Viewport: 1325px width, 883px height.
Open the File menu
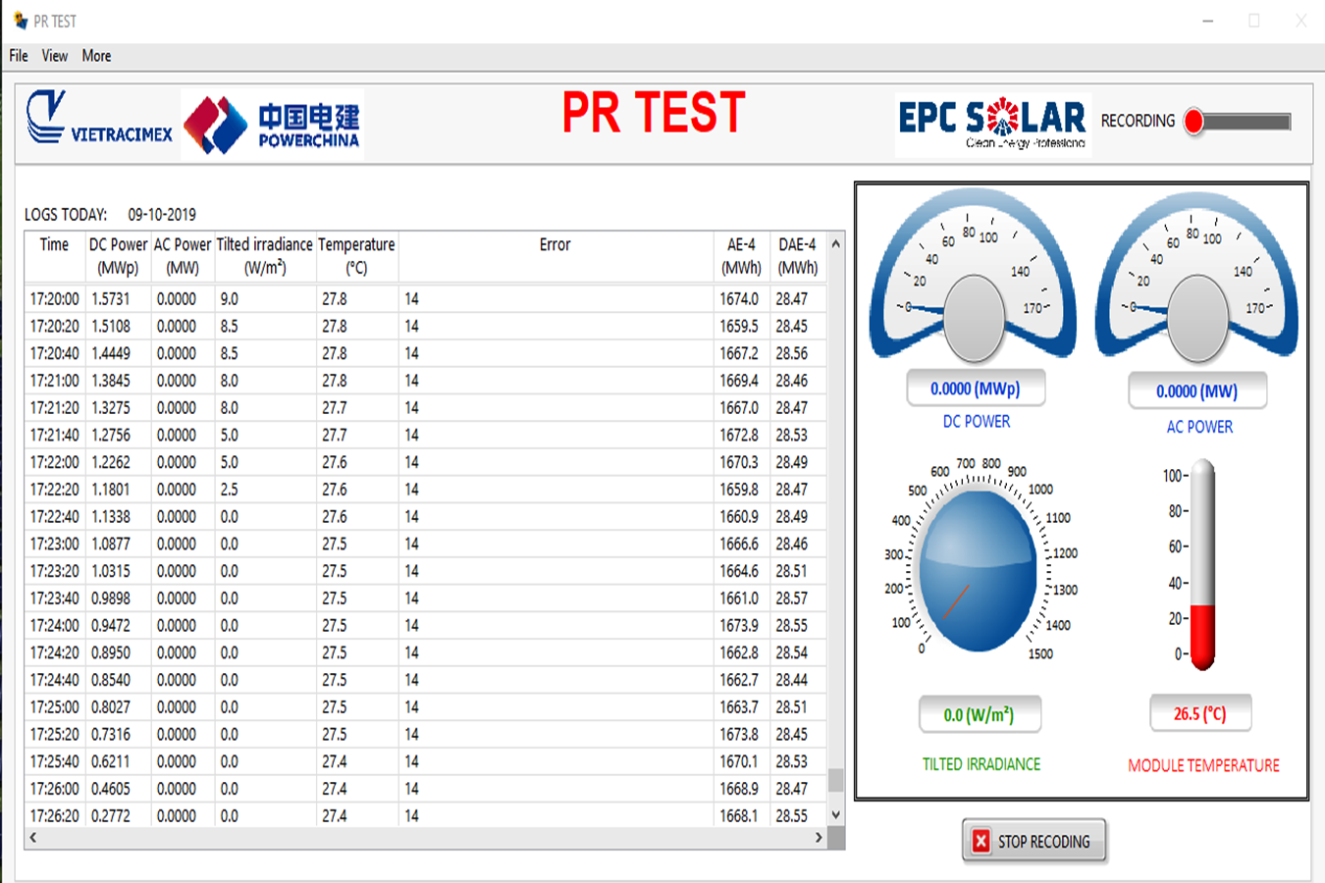click(19, 56)
